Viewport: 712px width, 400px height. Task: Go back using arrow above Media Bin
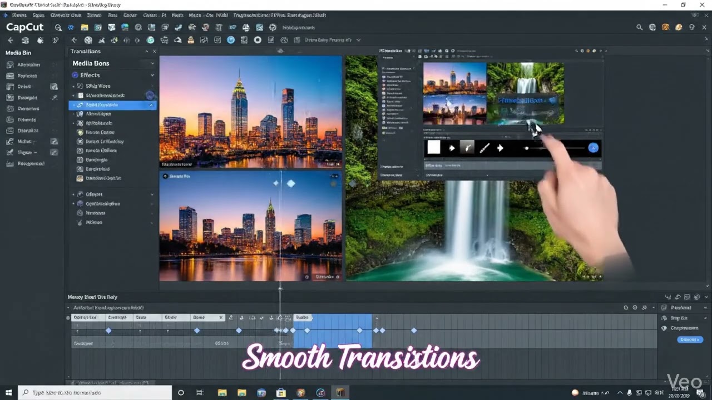tap(10, 40)
